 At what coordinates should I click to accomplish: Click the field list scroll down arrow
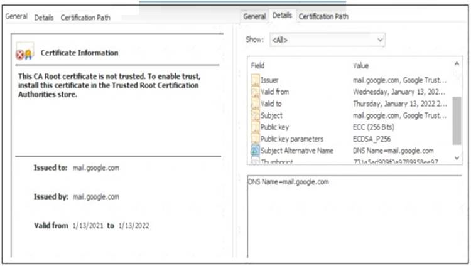coord(457,157)
